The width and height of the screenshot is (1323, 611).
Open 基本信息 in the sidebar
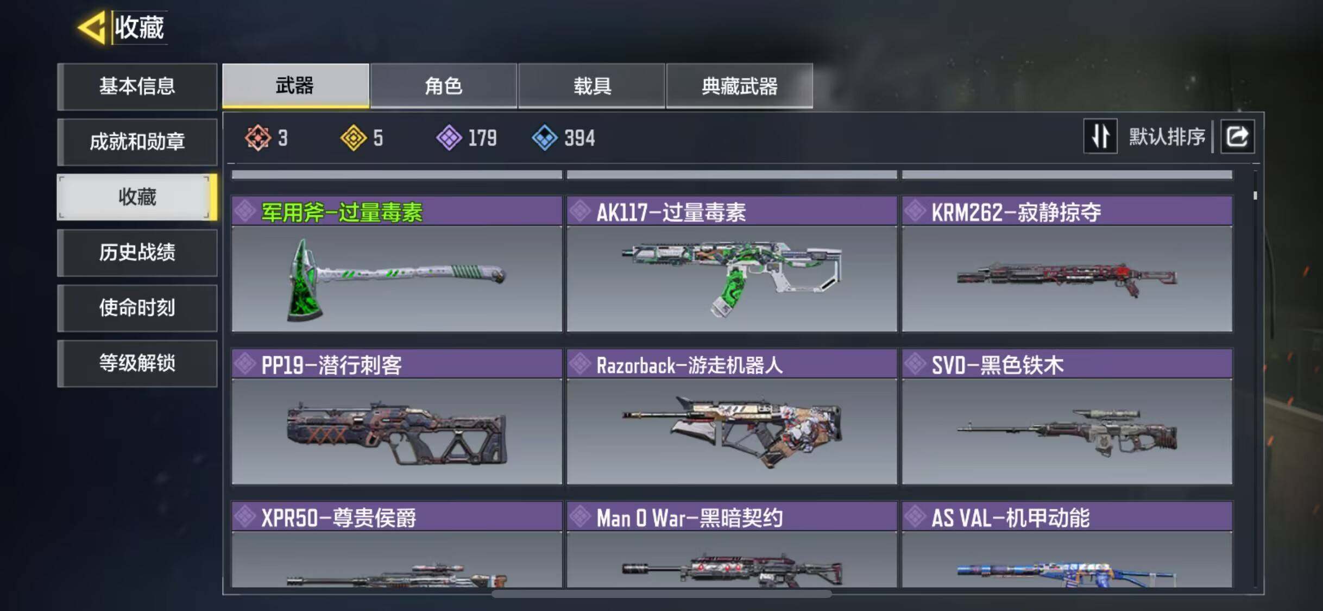tap(137, 86)
